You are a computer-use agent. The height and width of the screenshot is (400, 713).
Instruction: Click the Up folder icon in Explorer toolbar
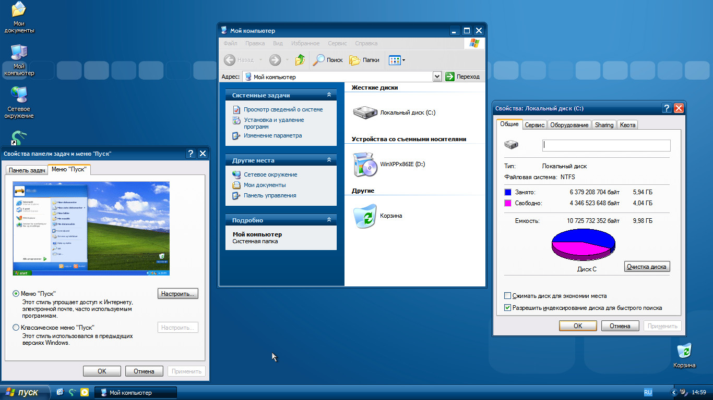[x=300, y=60]
